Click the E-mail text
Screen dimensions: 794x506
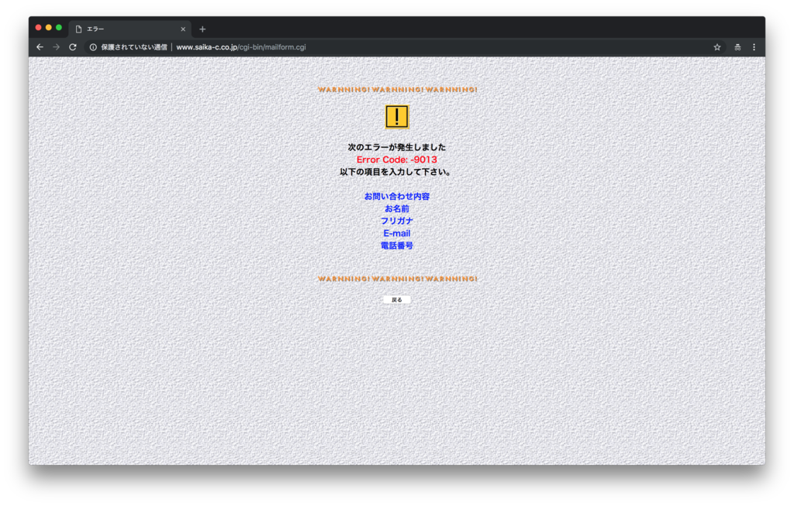tap(397, 233)
